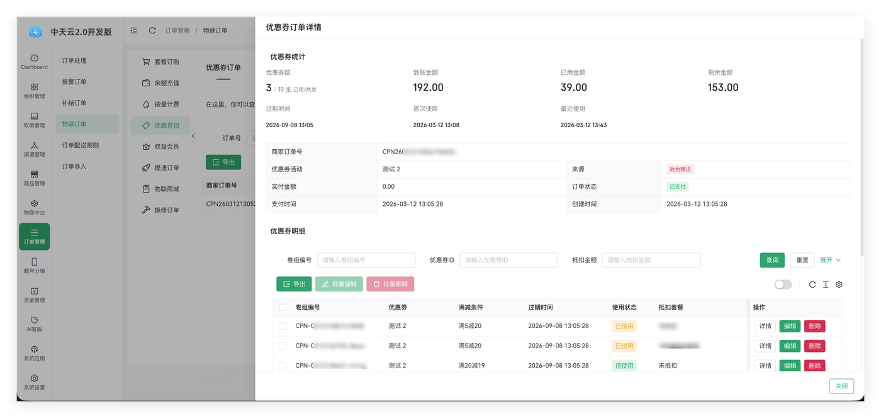
Task: Open 按量计费 menu entry
Action: pos(160,104)
